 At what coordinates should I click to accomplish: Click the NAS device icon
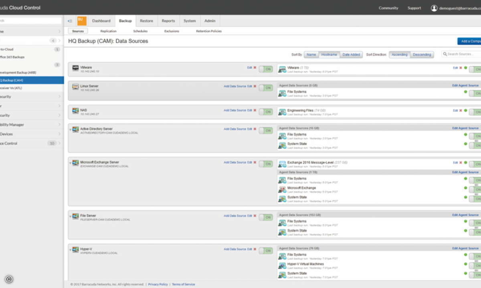click(75, 111)
